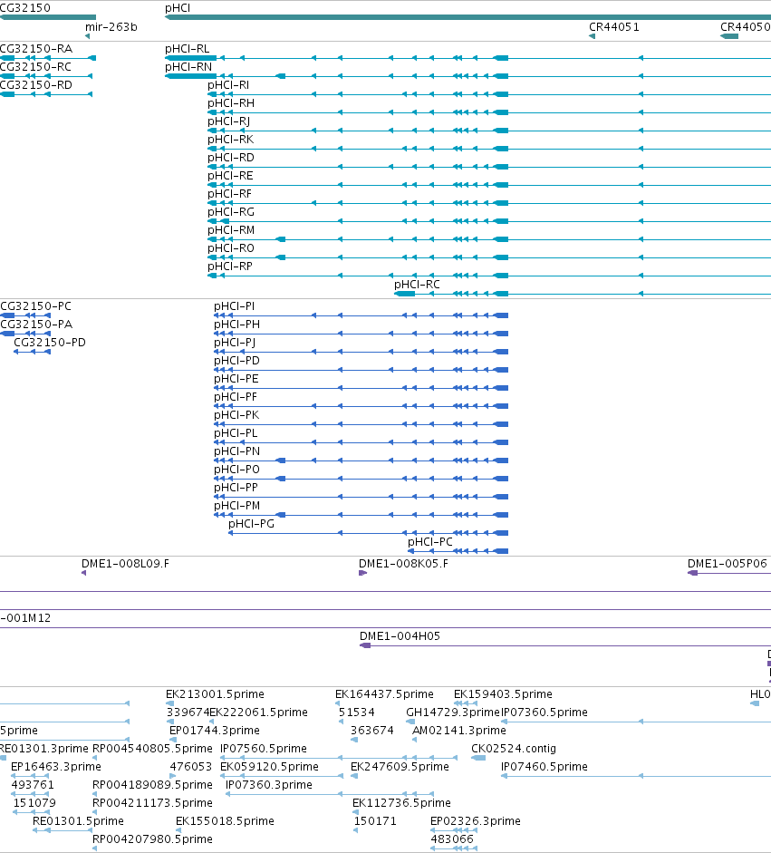Choose protein isoform pHCl-PG
Viewport: 771px width, 853px height.
click(251, 523)
